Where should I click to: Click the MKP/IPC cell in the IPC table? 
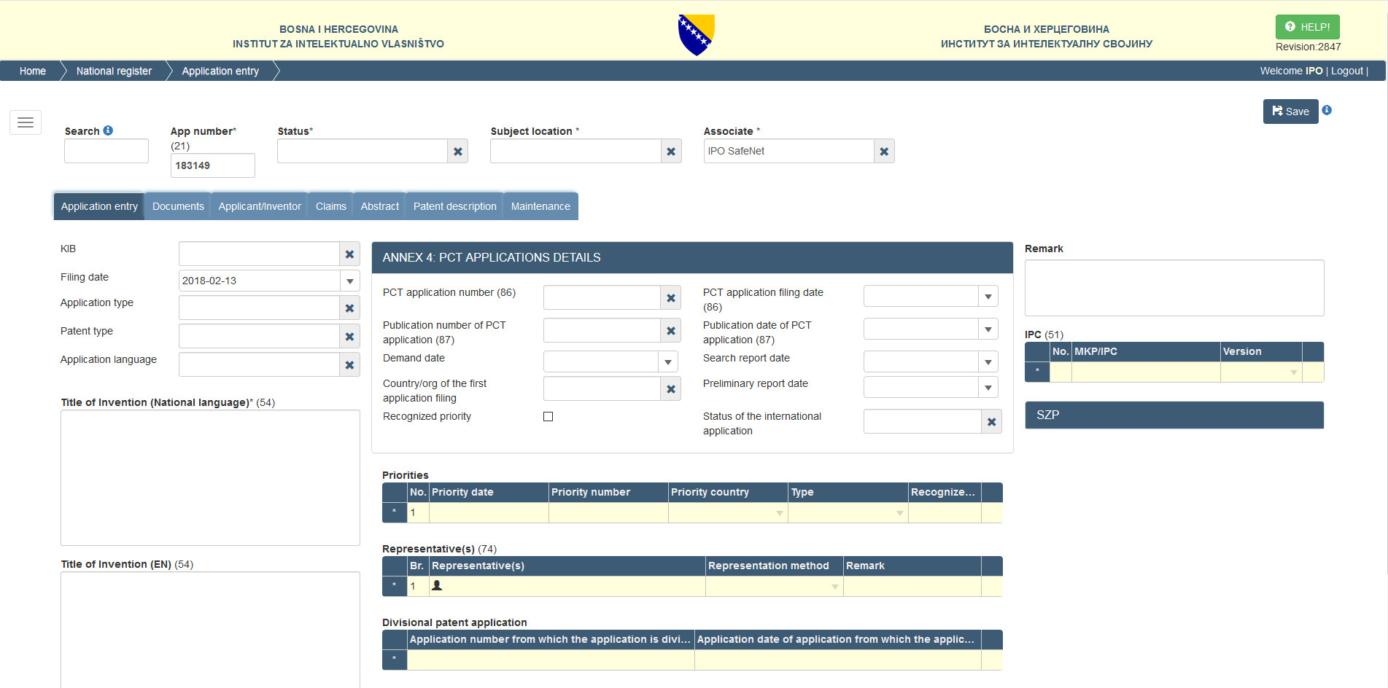[1146, 372]
